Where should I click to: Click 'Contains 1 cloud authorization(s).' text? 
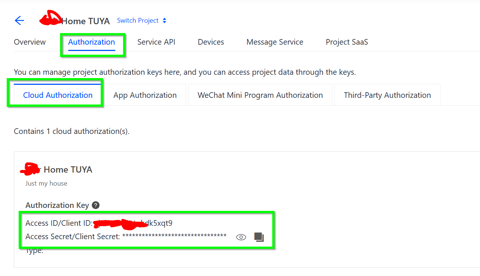pyautogui.click(x=72, y=131)
